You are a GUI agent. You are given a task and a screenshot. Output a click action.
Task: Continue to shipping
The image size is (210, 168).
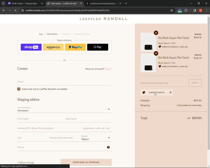point(86,162)
